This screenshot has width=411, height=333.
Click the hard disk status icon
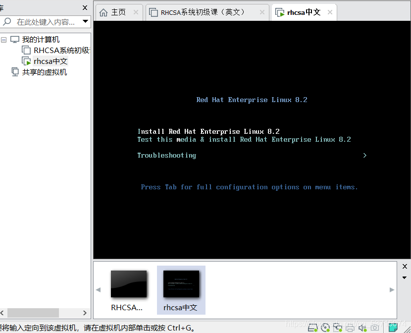coord(312,328)
